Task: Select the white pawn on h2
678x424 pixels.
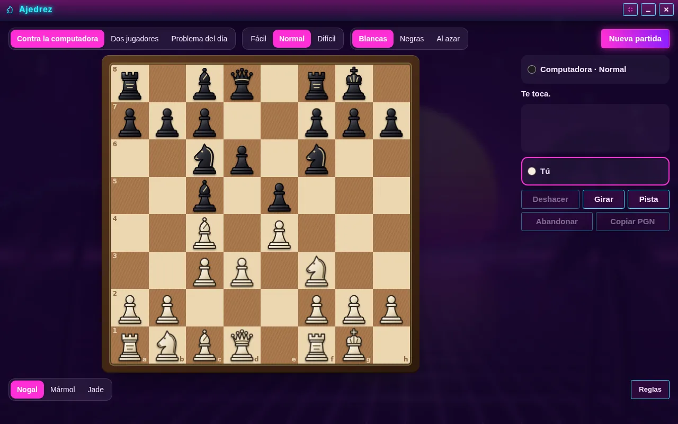Action: point(391,307)
